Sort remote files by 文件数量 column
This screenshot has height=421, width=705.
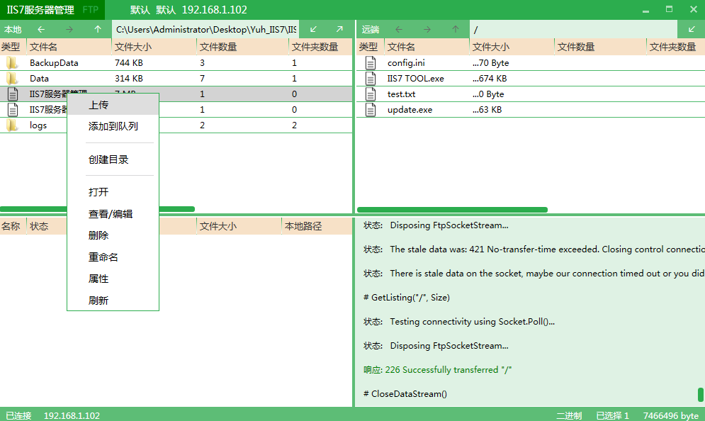tap(600, 47)
